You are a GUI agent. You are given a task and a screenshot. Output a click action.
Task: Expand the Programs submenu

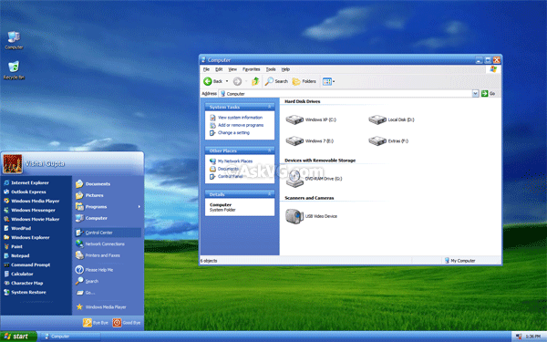(x=108, y=207)
